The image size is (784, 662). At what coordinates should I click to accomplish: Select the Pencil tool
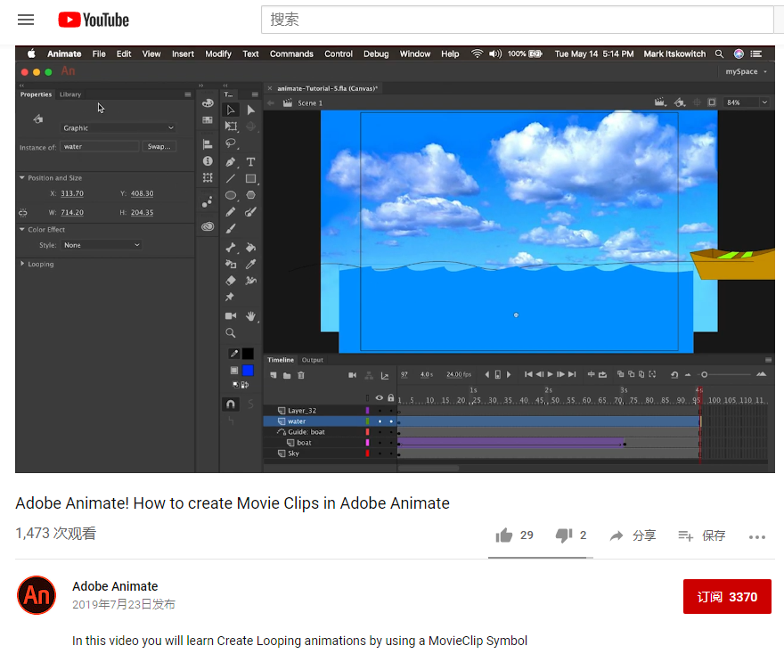(231, 212)
